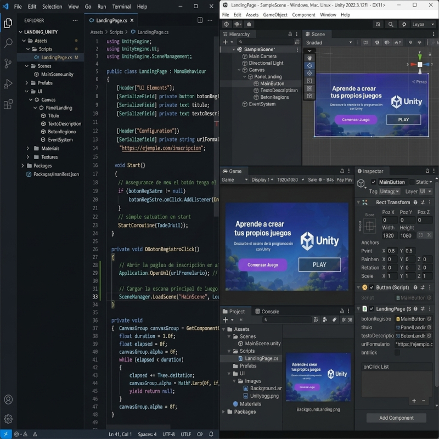
Task: Select the LandingPage.cs editor tab
Action: click(111, 20)
